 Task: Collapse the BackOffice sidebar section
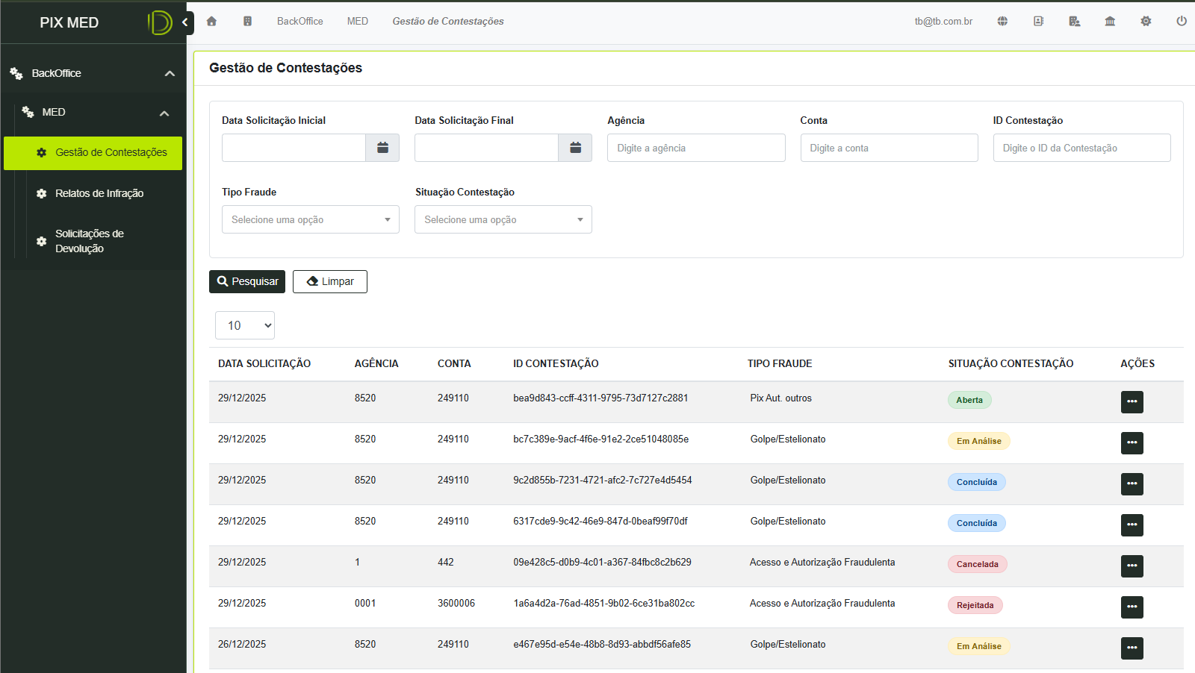[x=170, y=73]
